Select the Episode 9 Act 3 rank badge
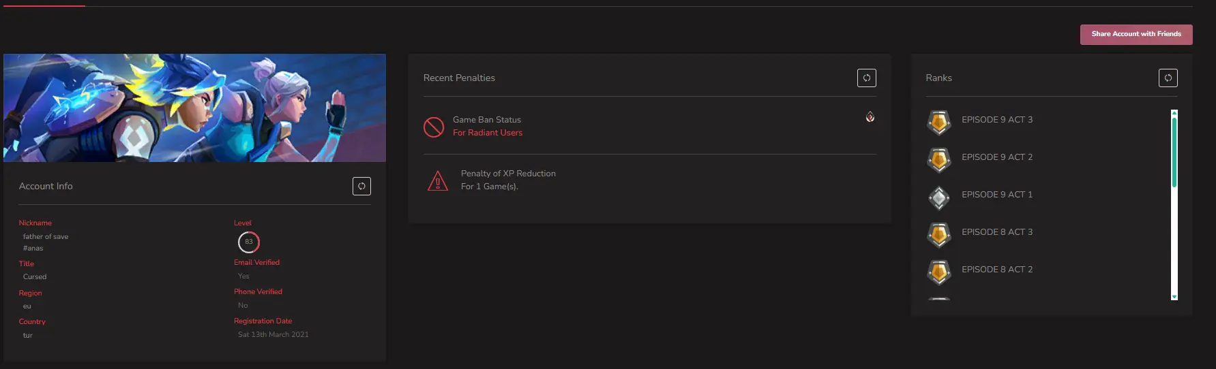This screenshot has height=369, width=1216. coord(939,123)
